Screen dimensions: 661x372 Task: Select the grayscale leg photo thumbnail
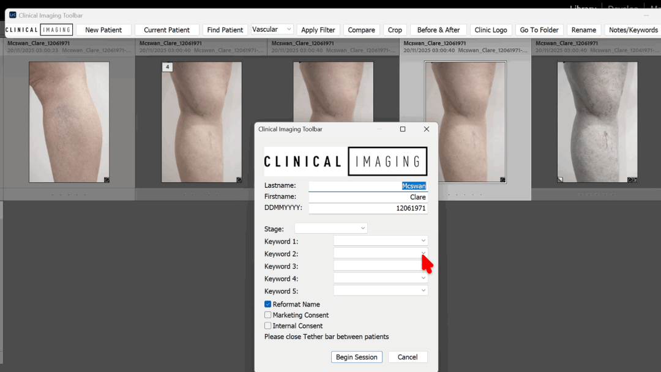click(597, 122)
